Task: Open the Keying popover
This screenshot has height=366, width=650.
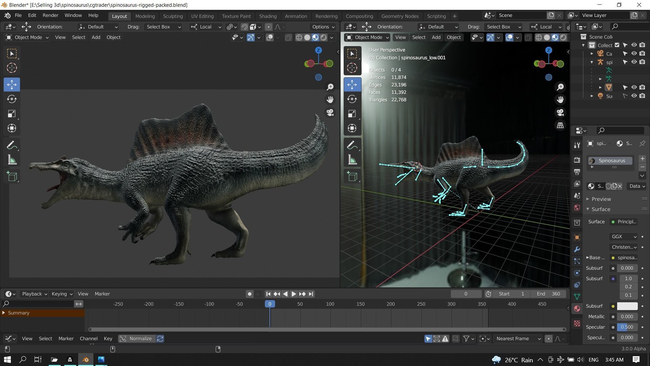Action: click(x=62, y=294)
